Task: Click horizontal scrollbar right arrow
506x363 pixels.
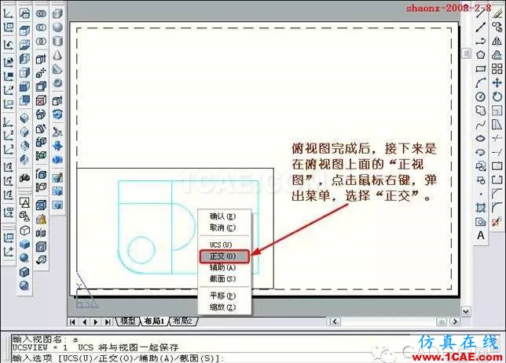Action: (x=455, y=321)
